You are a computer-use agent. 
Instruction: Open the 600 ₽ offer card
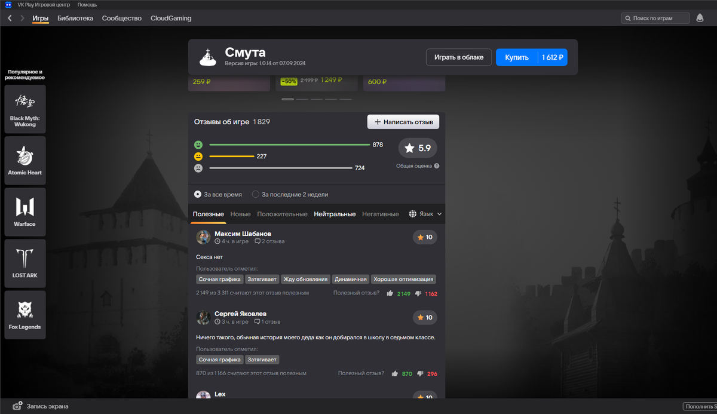click(404, 83)
